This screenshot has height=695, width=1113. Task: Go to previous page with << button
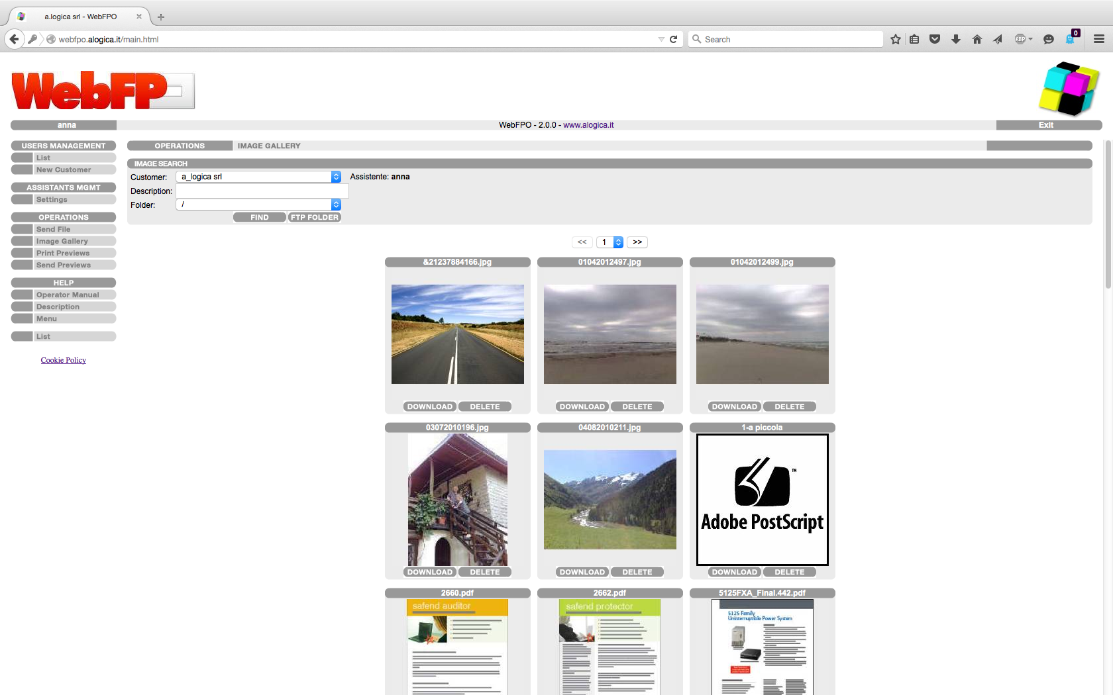click(x=582, y=242)
